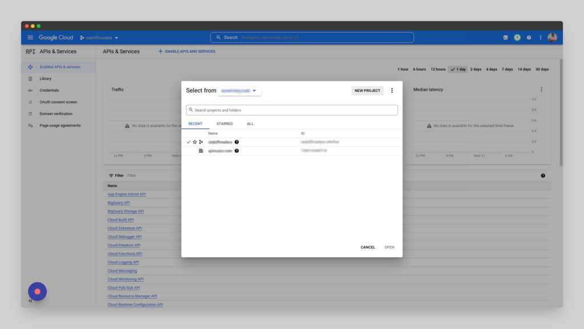Open App Engine Admin API link

[127, 194]
